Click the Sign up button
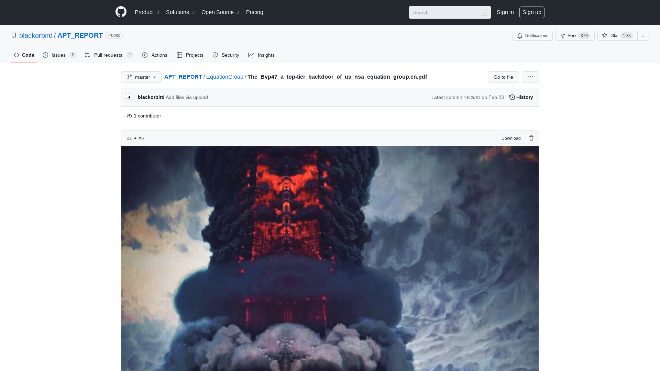Image resolution: width=660 pixels, height=371 pixels. [532, 12]
